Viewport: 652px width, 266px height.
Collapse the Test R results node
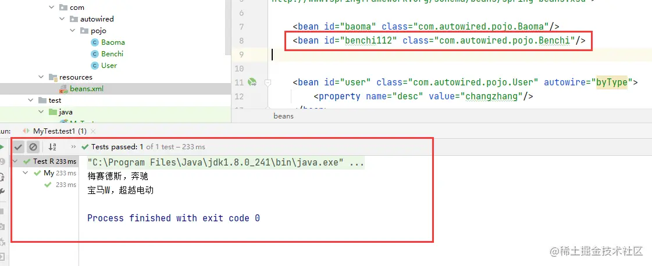tap(16, 161)
